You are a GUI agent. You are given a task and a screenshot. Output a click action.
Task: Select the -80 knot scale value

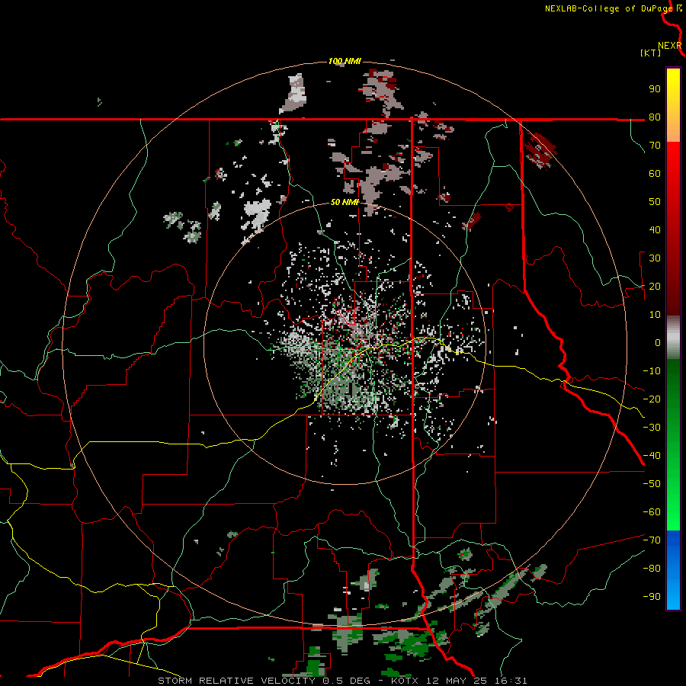click(652, 569)
